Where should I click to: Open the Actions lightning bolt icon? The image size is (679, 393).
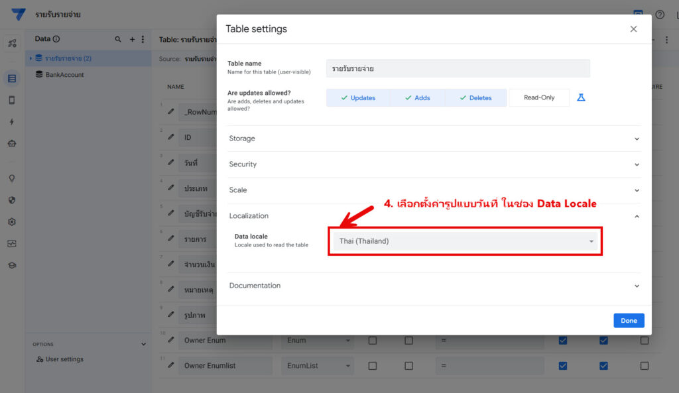coord(12,122)
